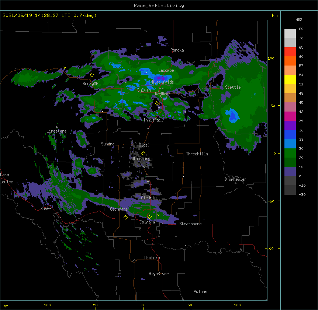The width and height of the screenshot is (318, 310).
Task: Click the Okotoks town label
Action: pyautogui.click(x=152, y=258)
